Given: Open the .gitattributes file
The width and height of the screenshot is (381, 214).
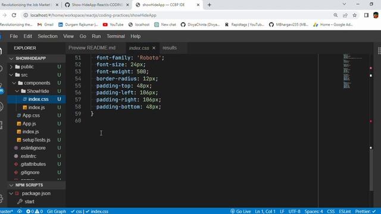Looking at the screenshot, I should [36, 164].
